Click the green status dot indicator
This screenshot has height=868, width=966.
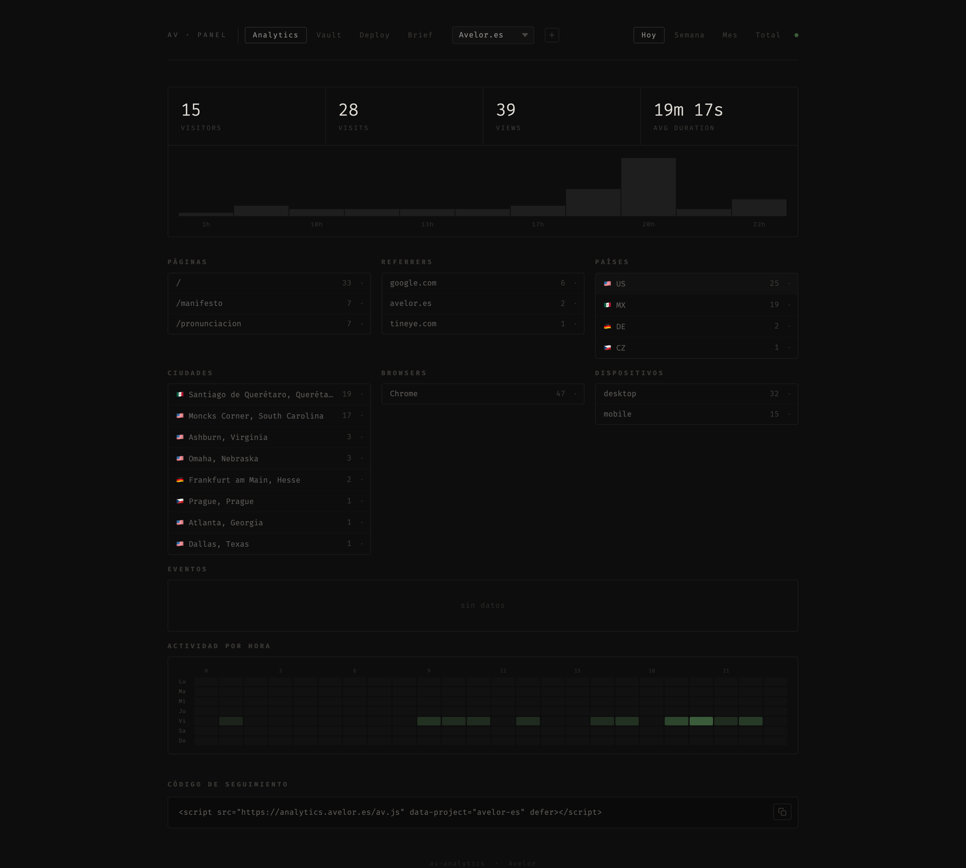pos(796,35)
